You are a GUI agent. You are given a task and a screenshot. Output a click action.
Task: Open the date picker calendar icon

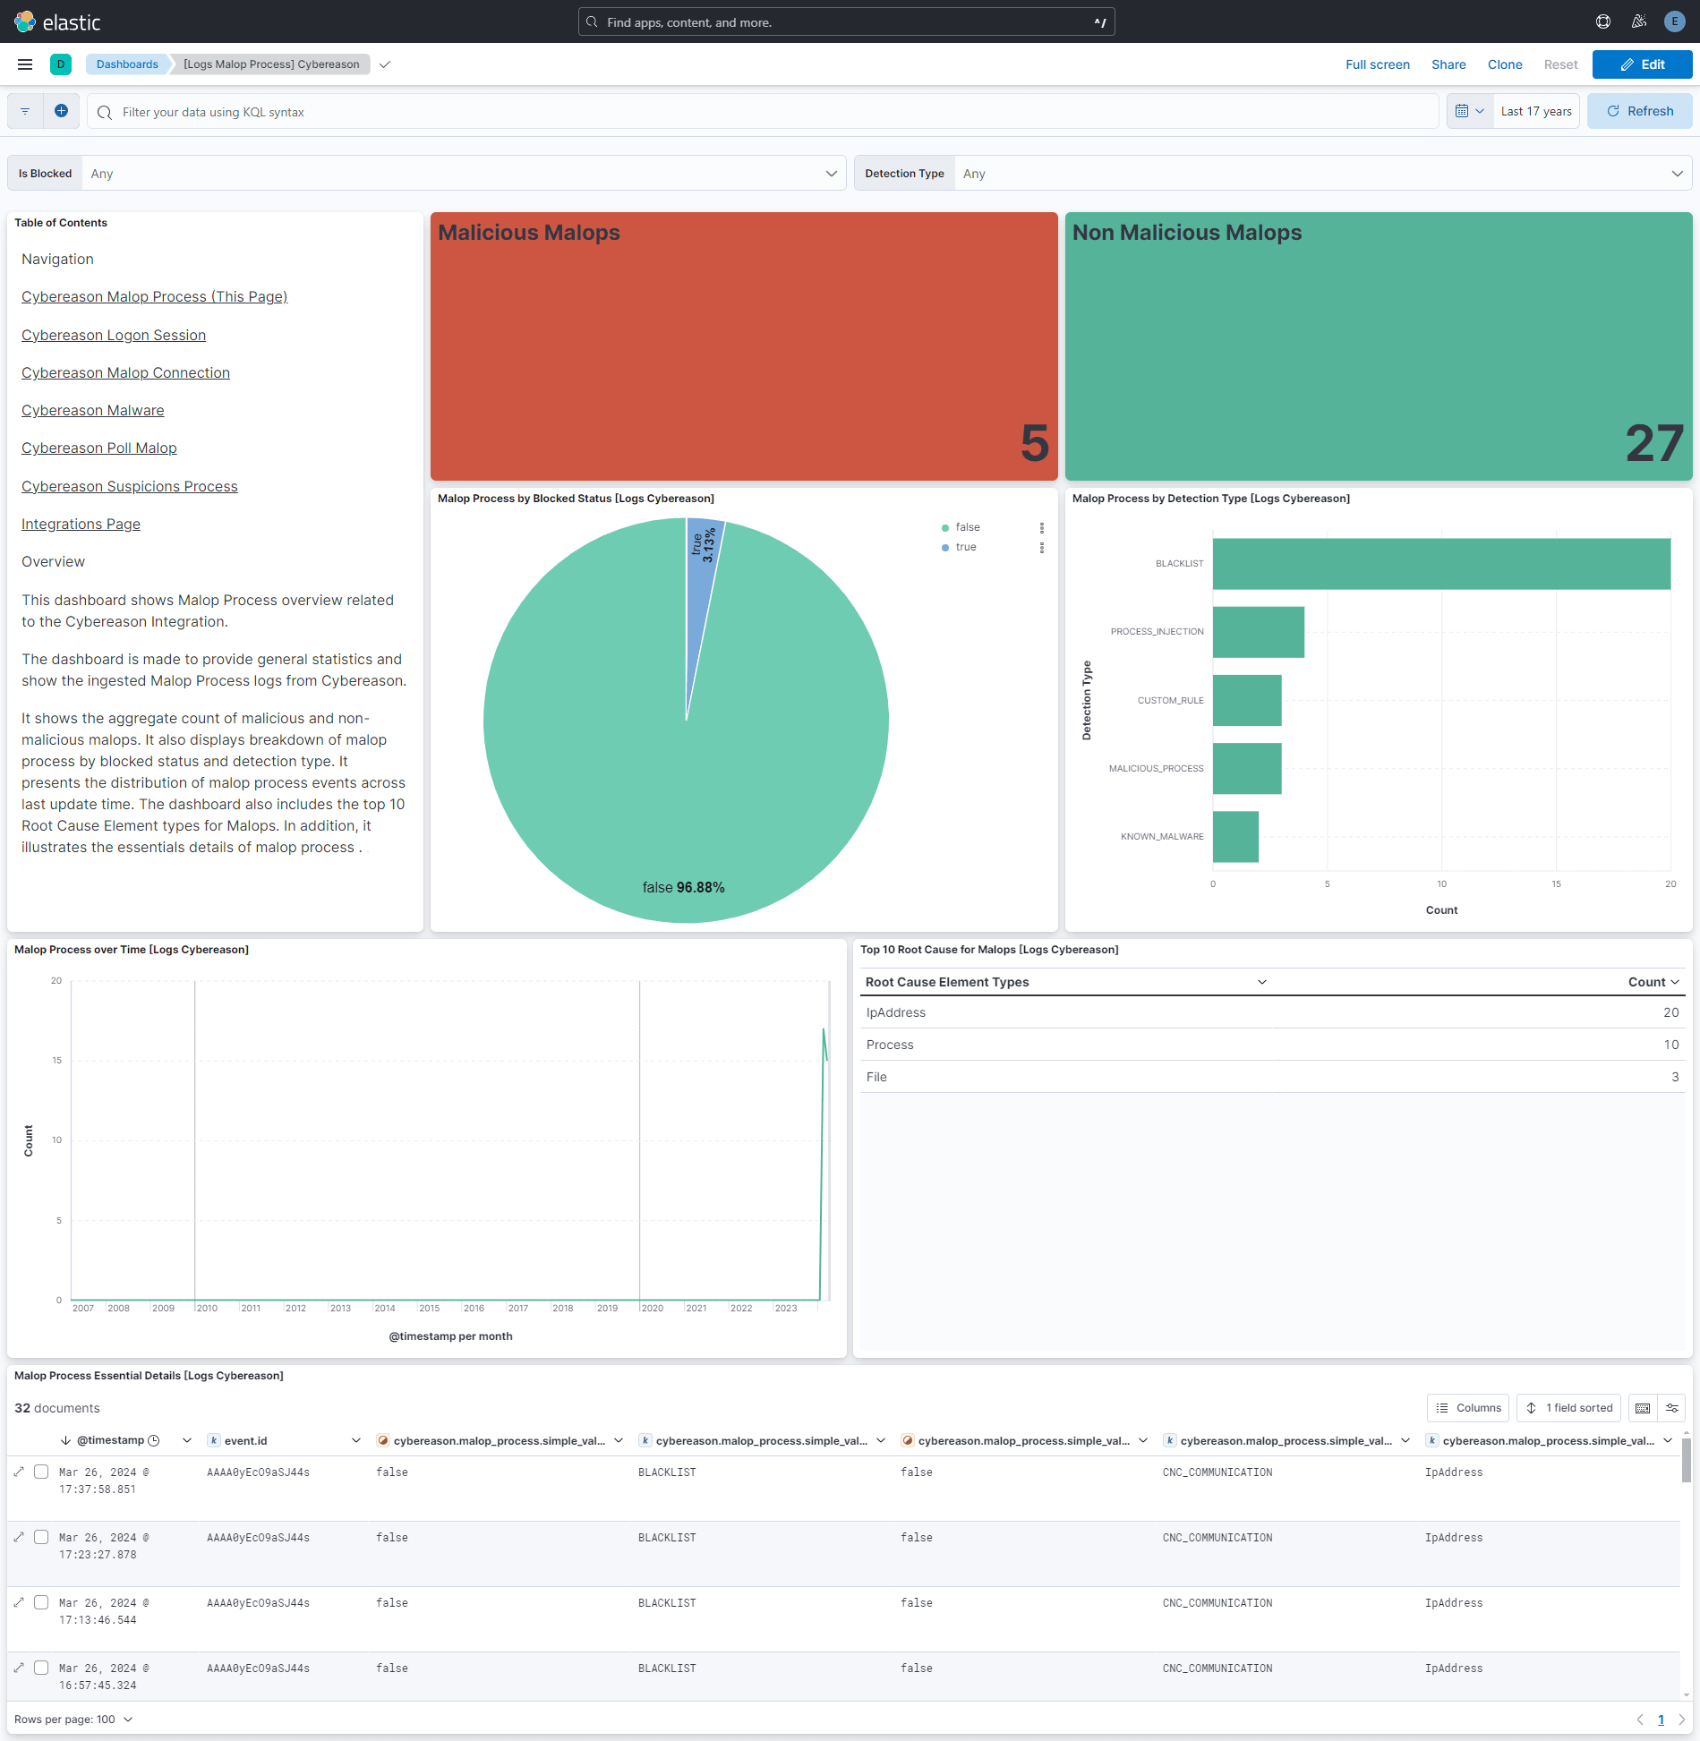pyautogui.click(x=1465, y=110)
